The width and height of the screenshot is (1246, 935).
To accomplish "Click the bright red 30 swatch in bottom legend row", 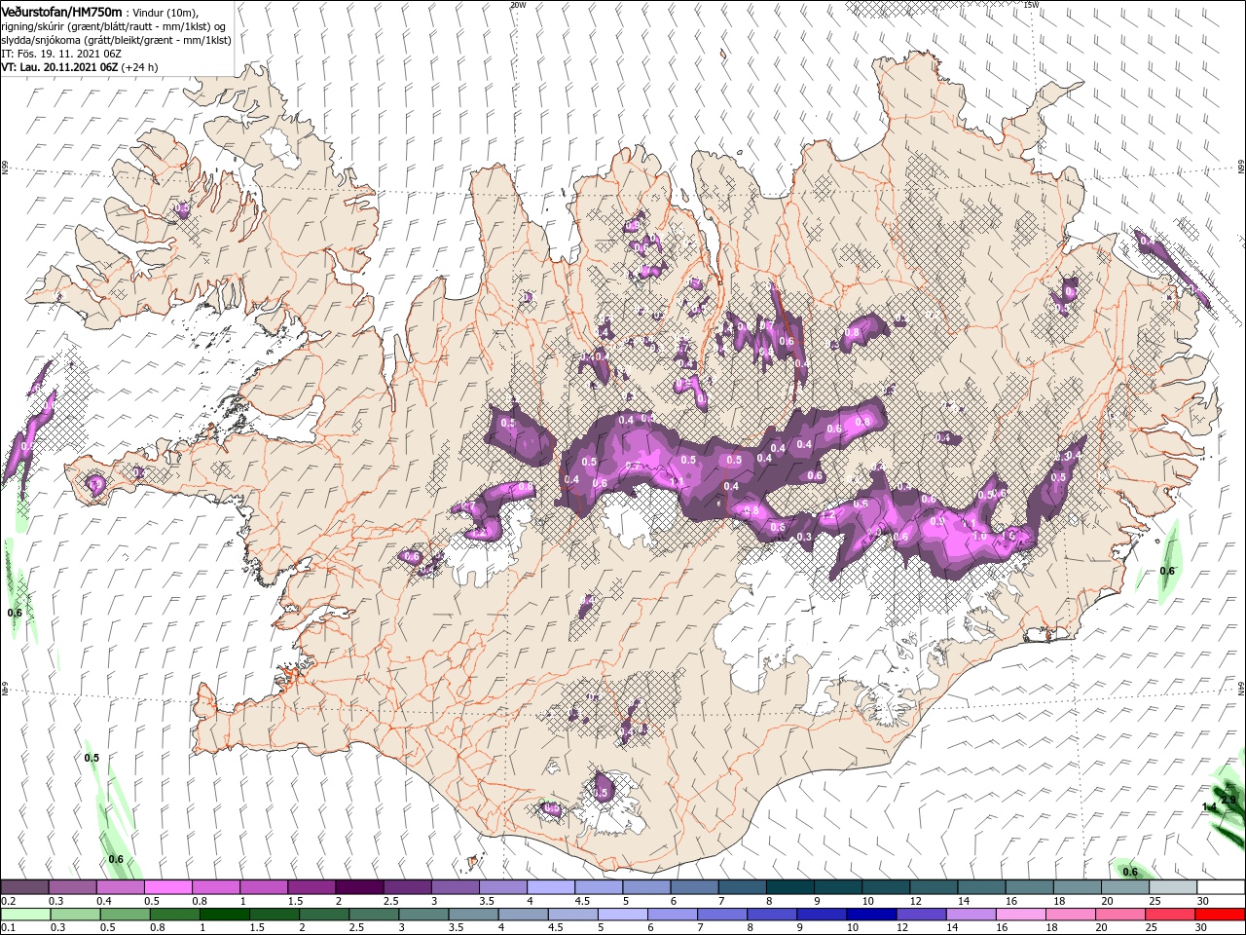I will click(x=1221, y=915).
